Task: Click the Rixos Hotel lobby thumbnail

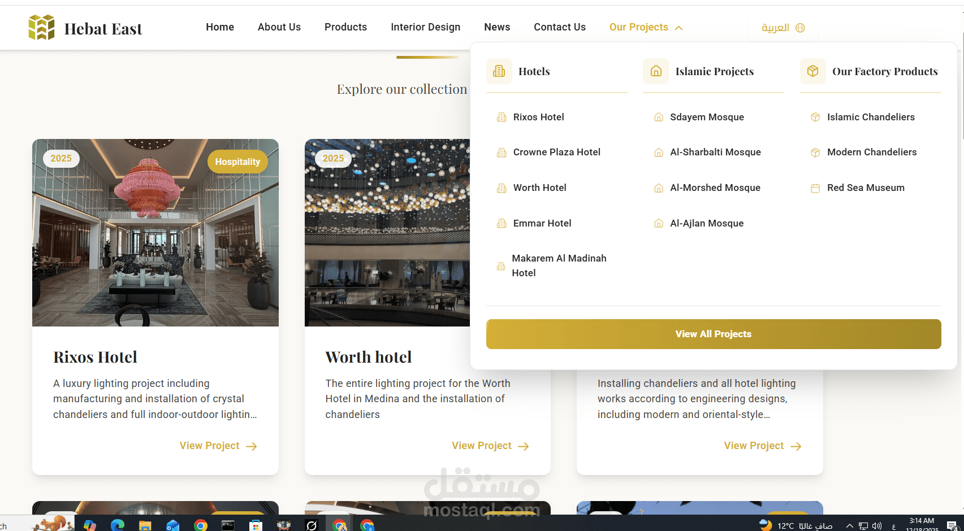Action: [155, 233]
